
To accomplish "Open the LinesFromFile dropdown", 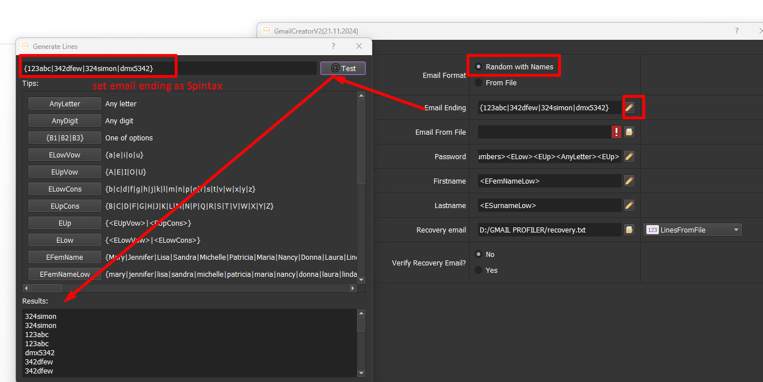I will pyautogui.click(x=692, y=230).
